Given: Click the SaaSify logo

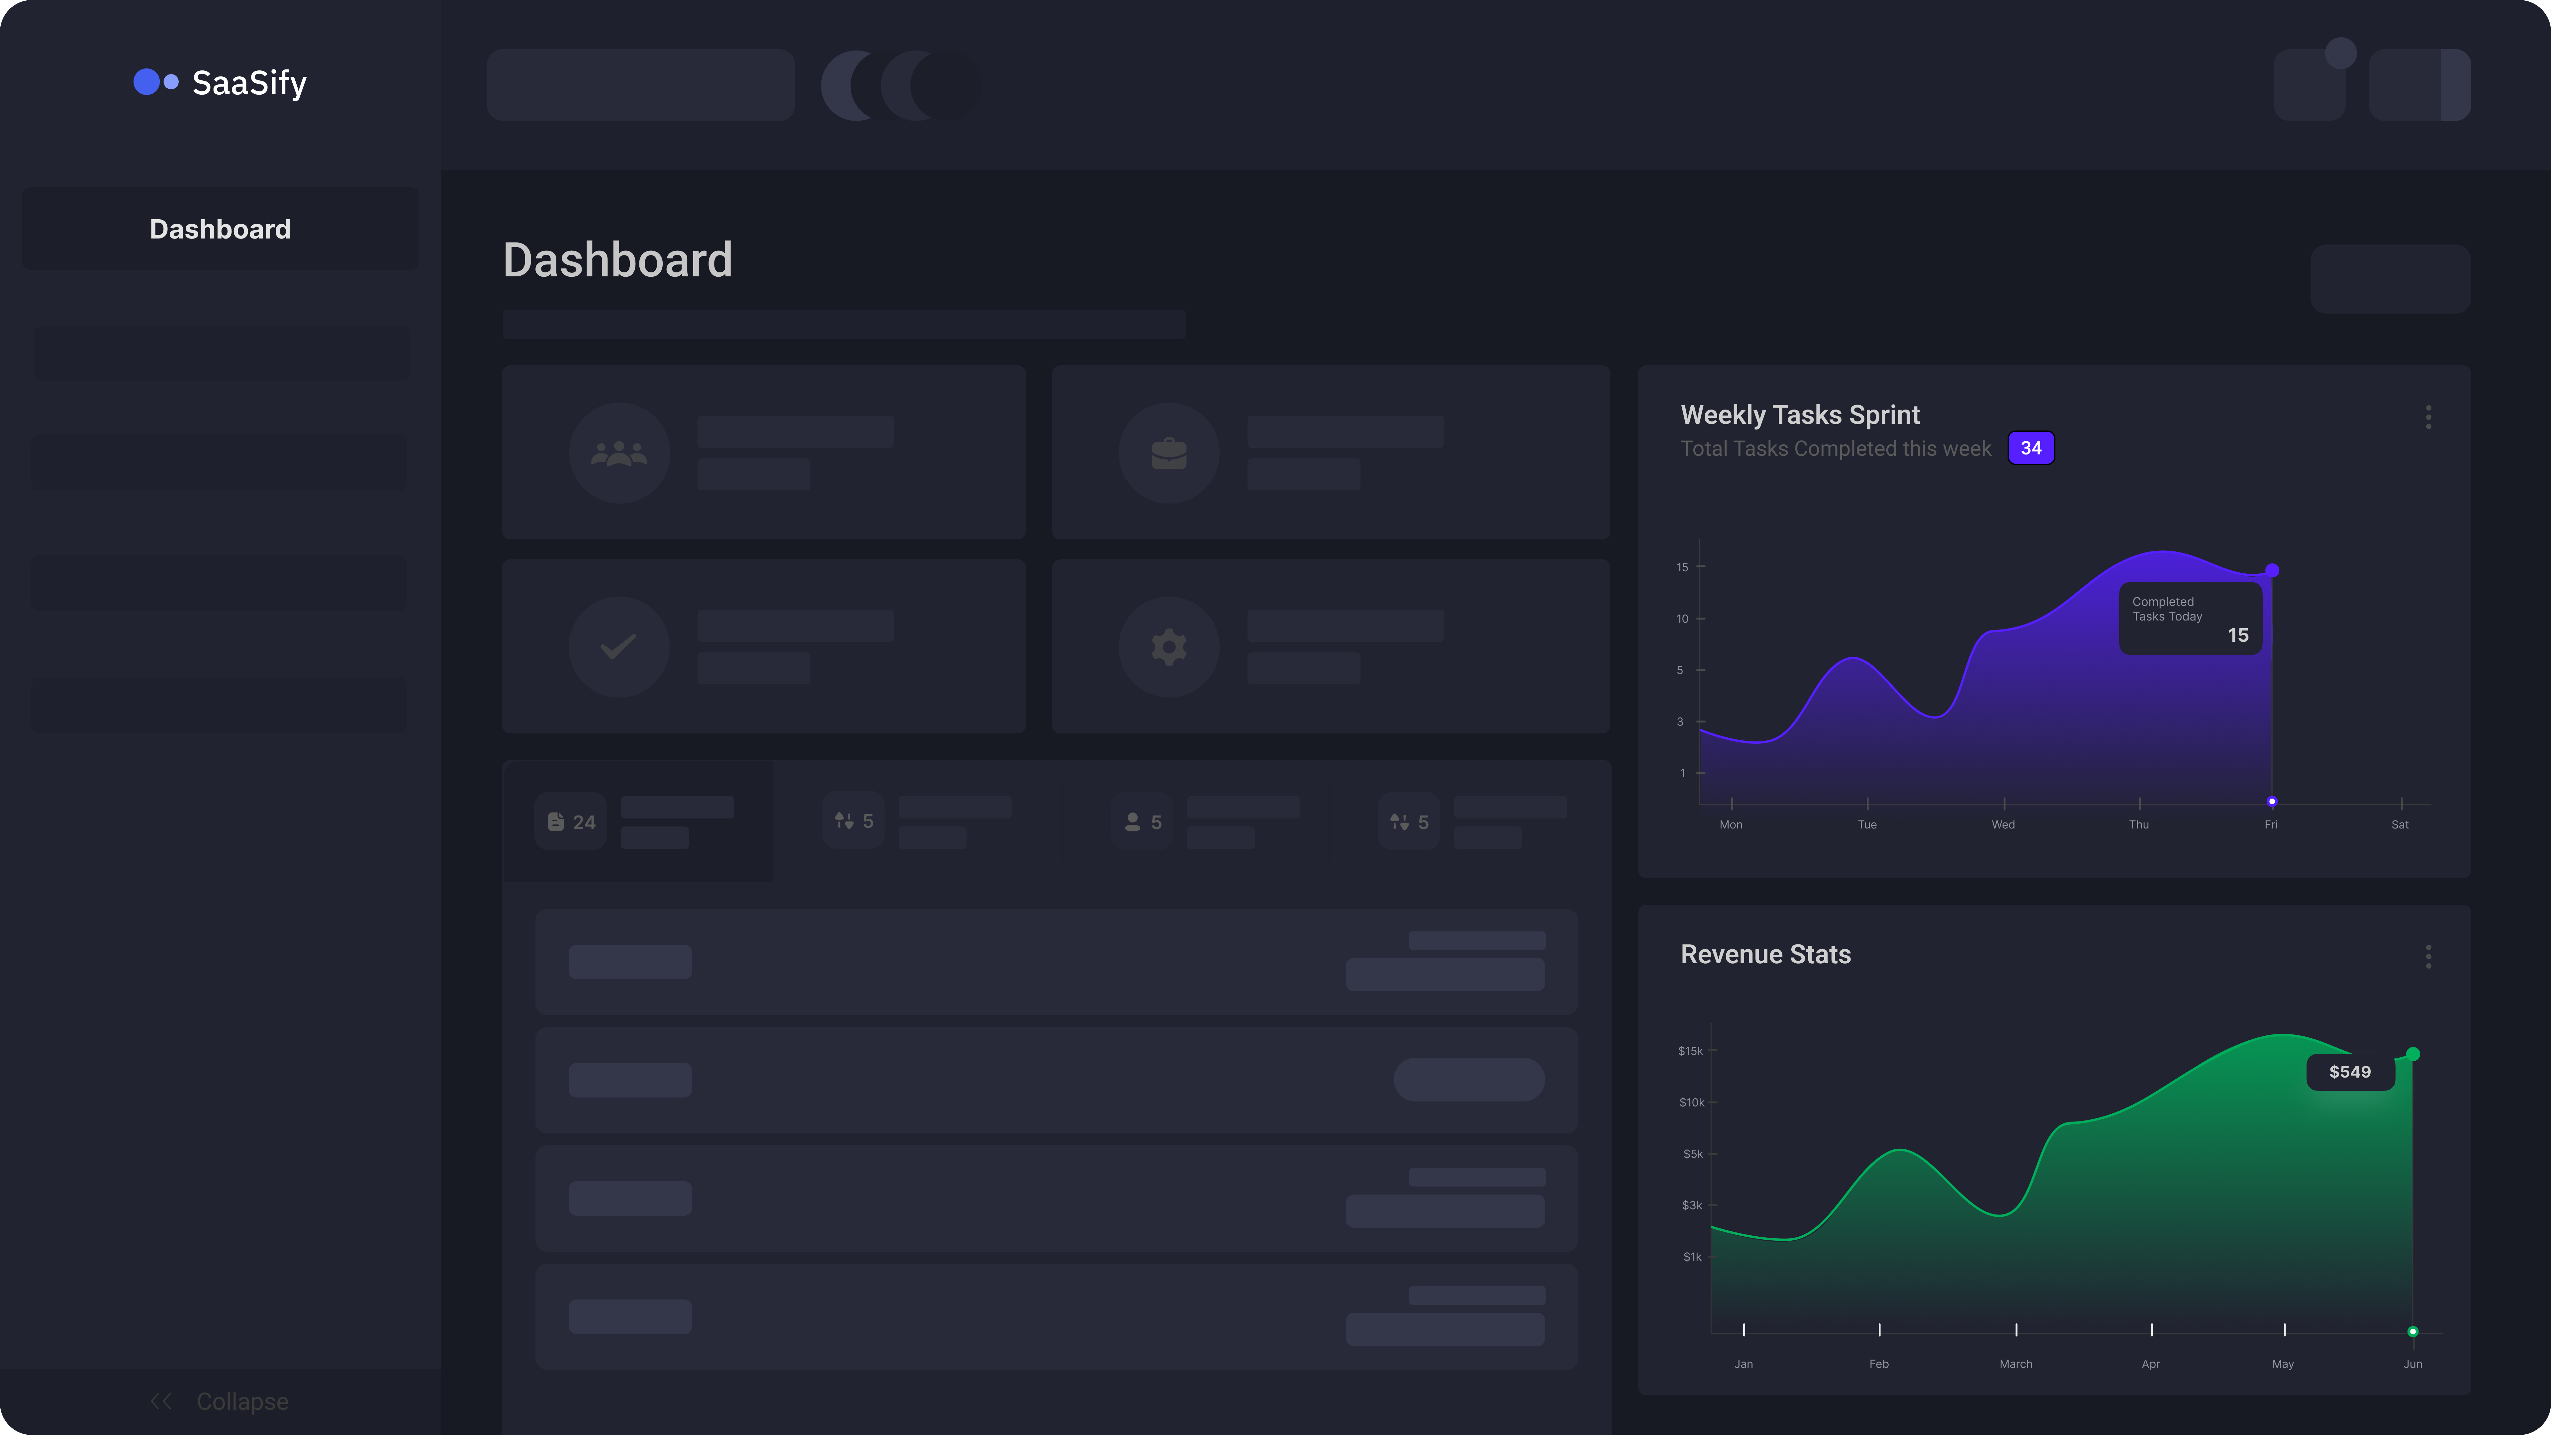Looking at the screenshot, I should (220, 83).
